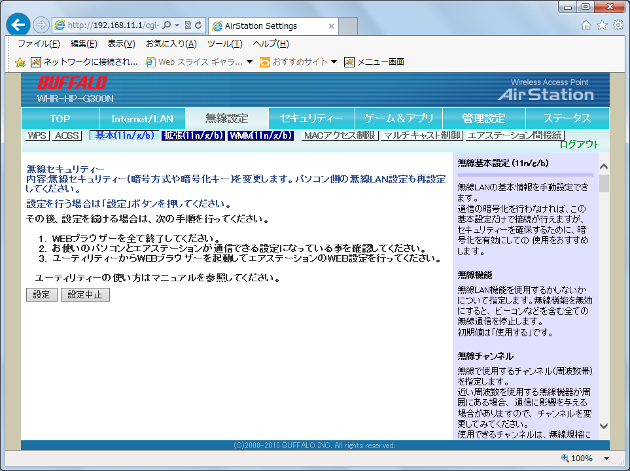Open the favorites star icon at top right
This screenshot has height=471, width=630.
[x=602, y=26]
